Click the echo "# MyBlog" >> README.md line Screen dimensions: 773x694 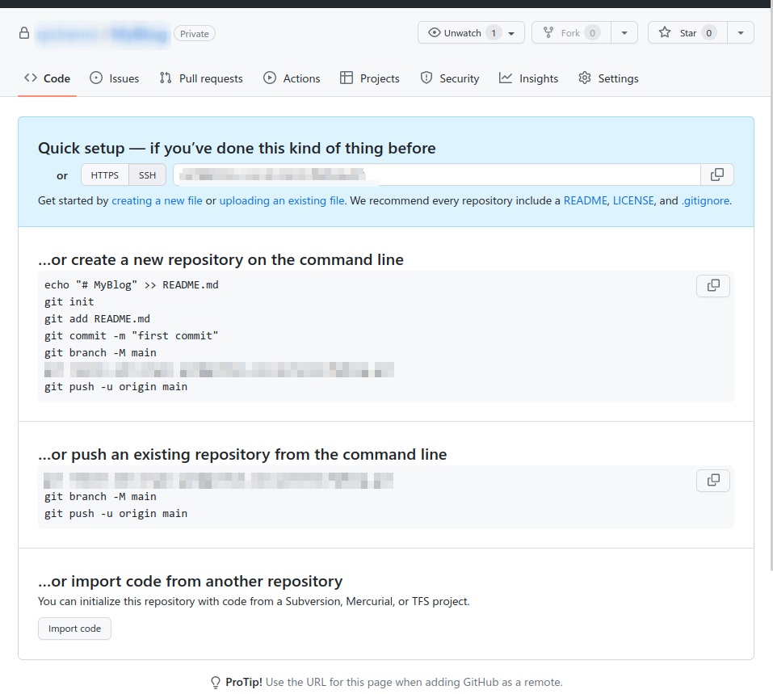[x=131, y=285]
